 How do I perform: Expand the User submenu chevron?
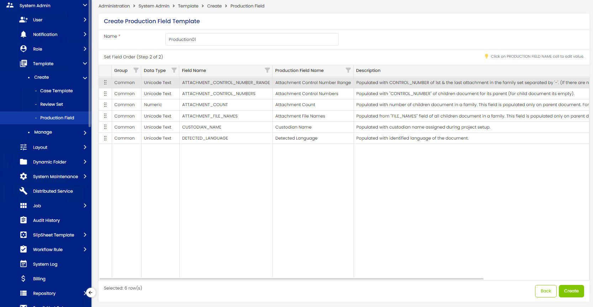point(85,20)
